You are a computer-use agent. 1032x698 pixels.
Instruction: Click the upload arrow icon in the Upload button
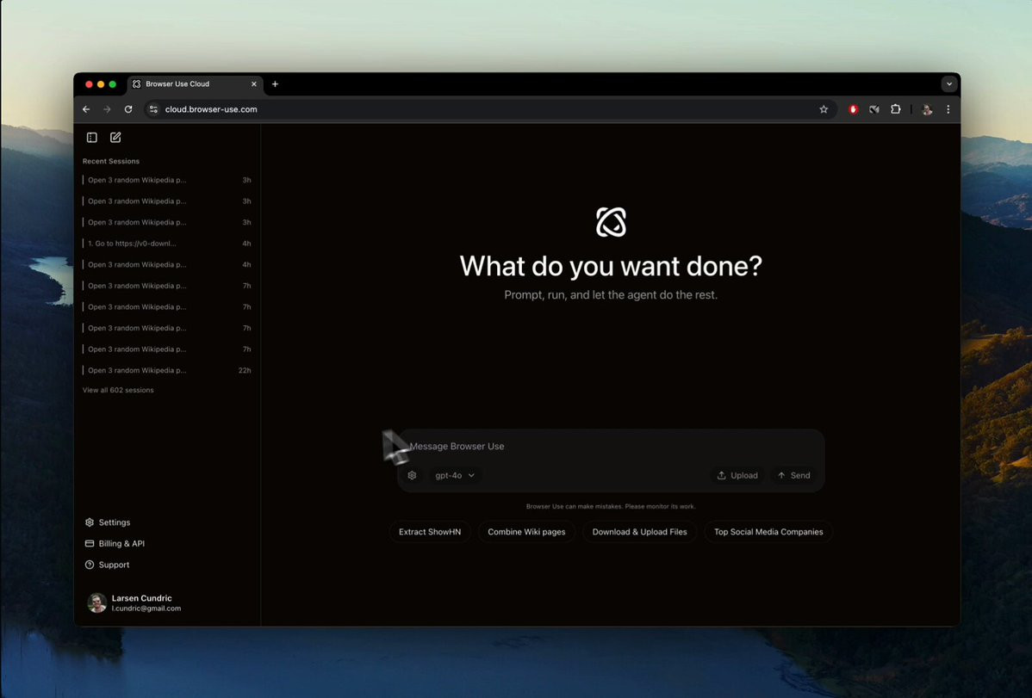pos(721,475)
